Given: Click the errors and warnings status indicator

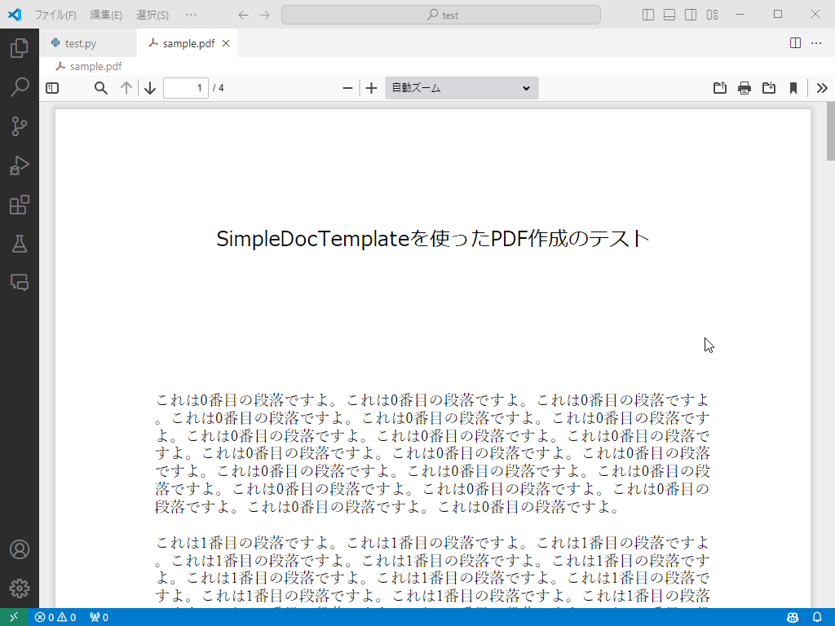Looking at the screenshot, I should [x=55, y=618].
